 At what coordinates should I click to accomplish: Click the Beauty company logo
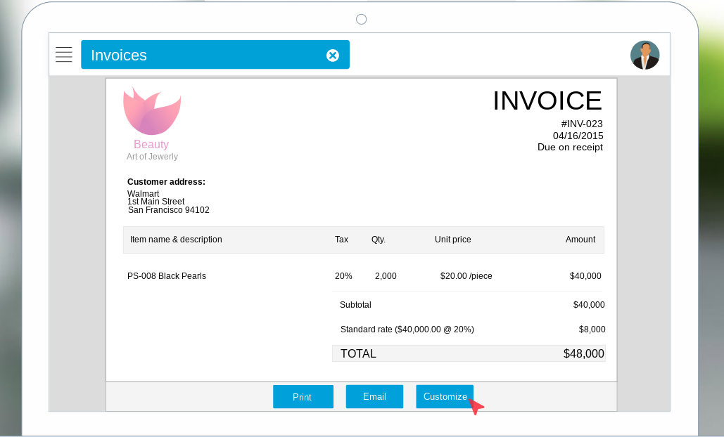[151, 110]
